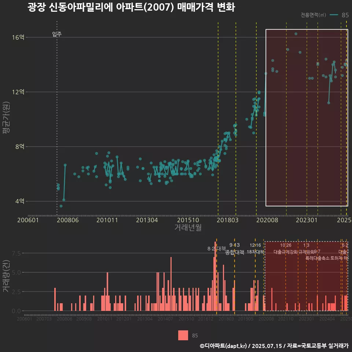The width and height of the screenshot is (352, 352).
Task: Click the '201803' label on the price chart x-axis
Action: click(227, 220)
